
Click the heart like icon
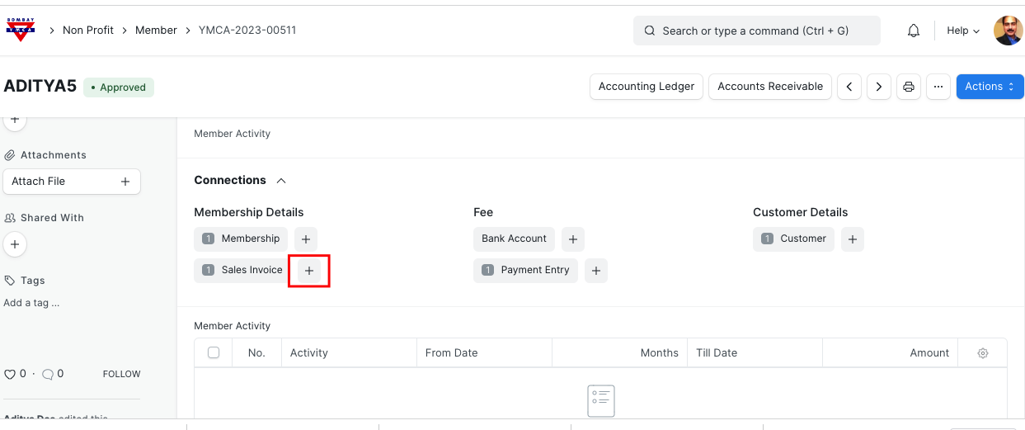click(10, 374)
